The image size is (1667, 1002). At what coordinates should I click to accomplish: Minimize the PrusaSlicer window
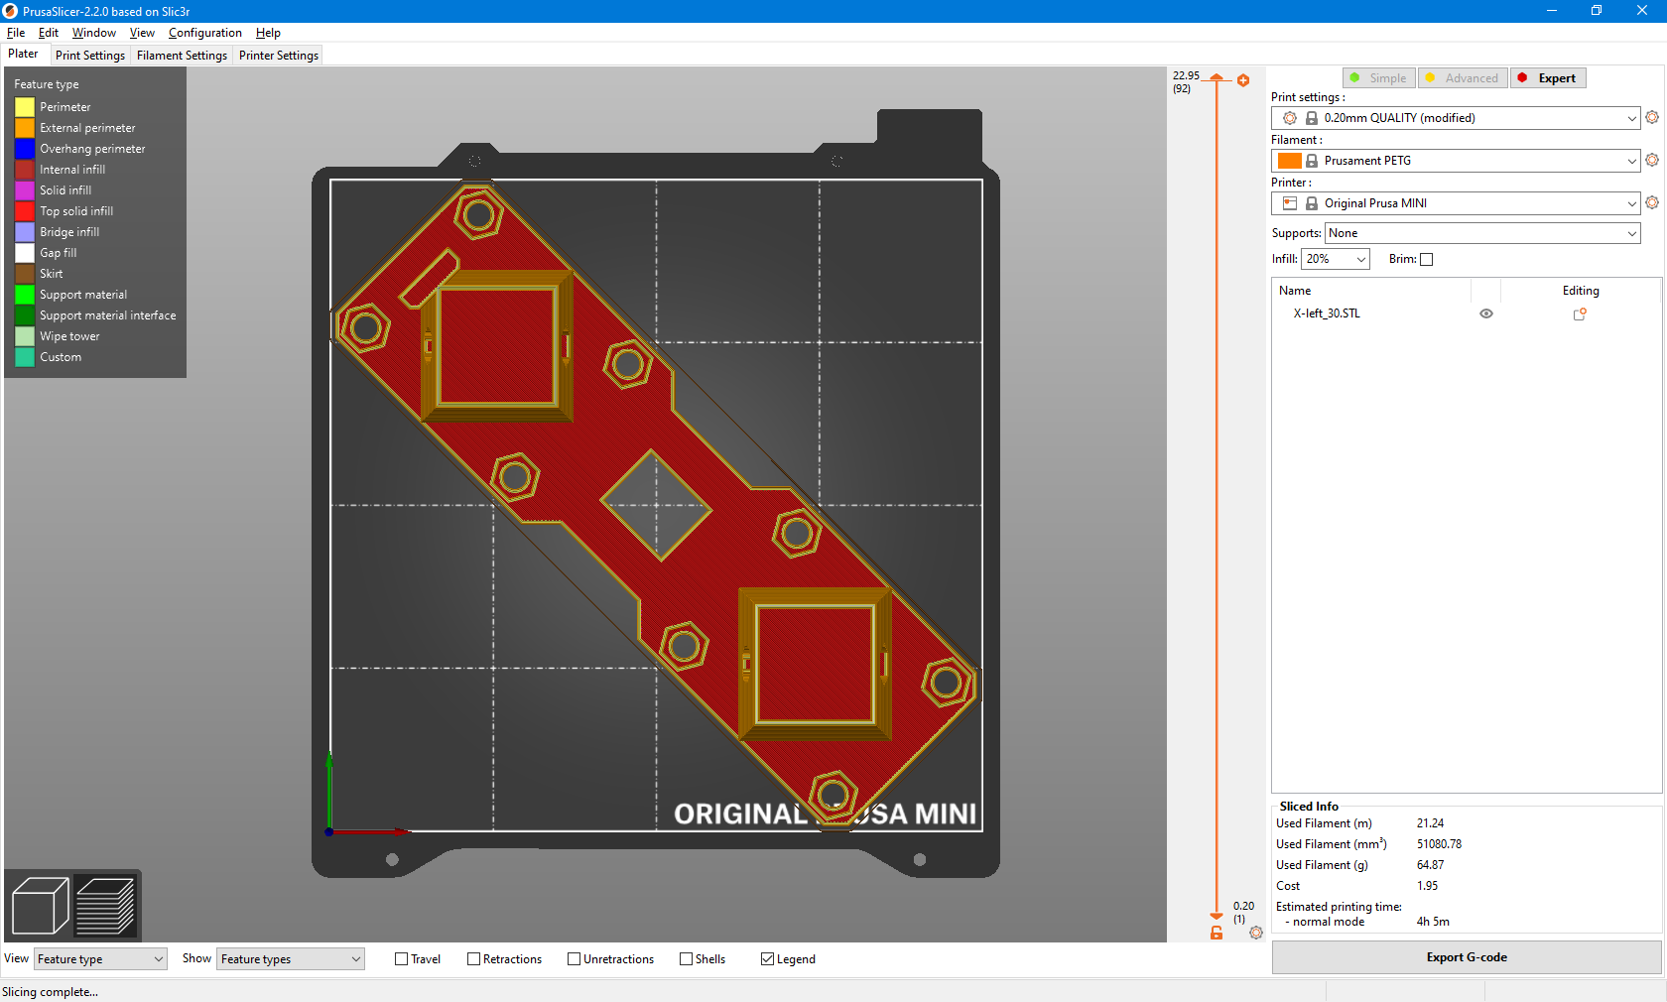pos(1552,11)
